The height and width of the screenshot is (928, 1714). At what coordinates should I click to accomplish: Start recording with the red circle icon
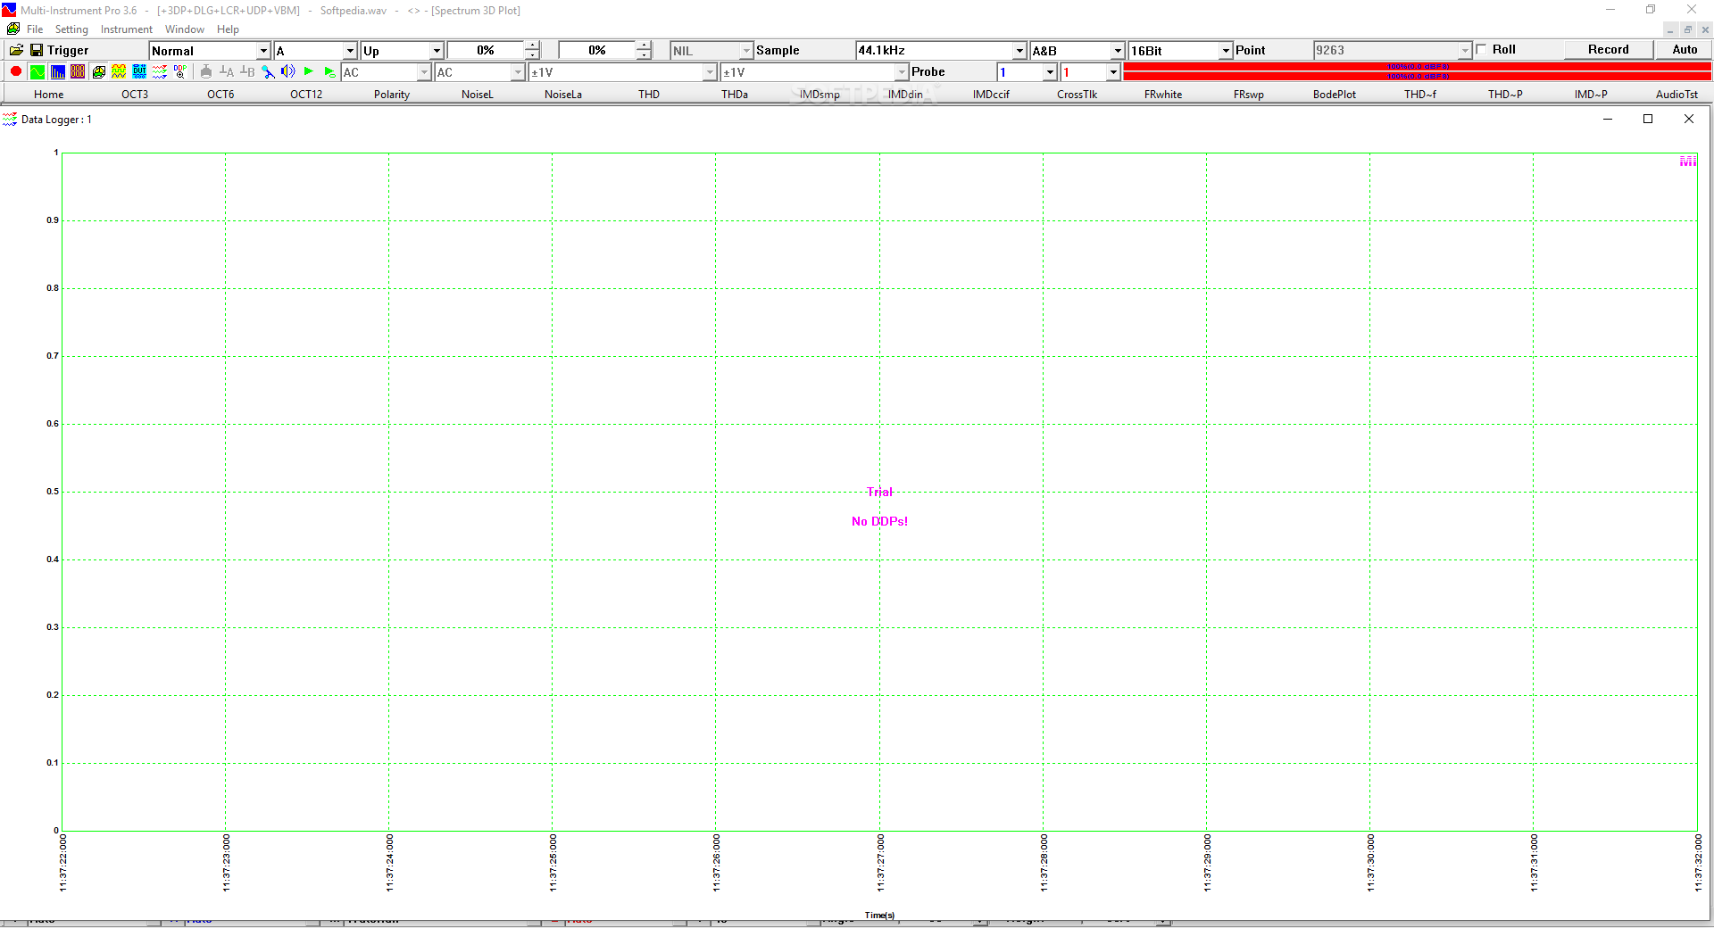click(16, 71)
